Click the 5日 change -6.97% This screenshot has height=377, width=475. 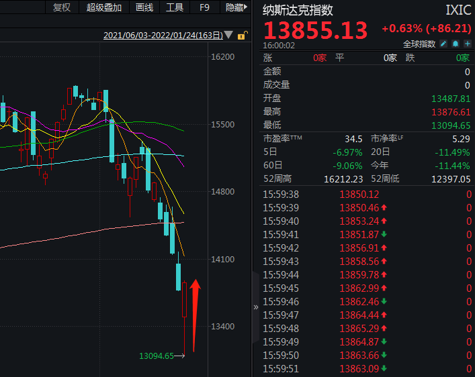347,152
